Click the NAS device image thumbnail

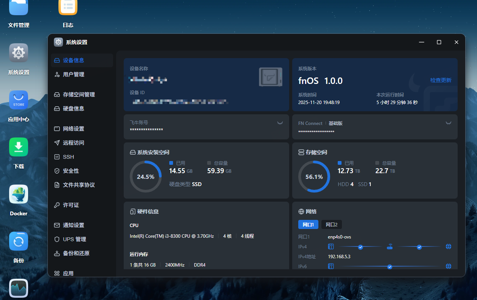(x=271, y=77)
